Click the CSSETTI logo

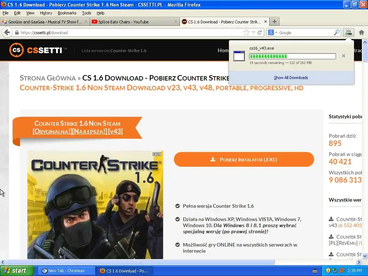[x=38, y=50]
